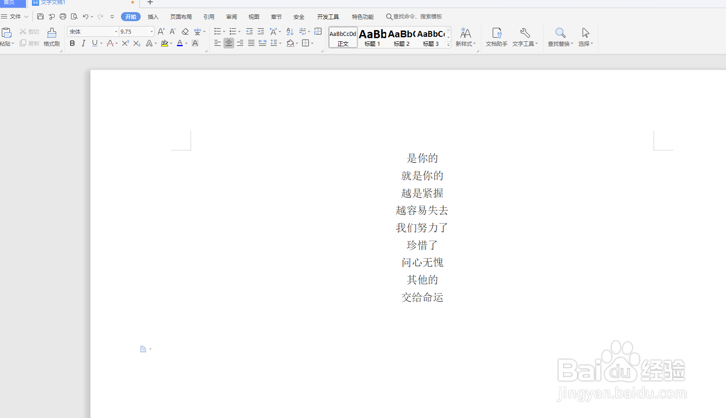Open Document Assistant (文档助手)
Viewport: 726px width, 418px height.
click(x=497, y=37)
